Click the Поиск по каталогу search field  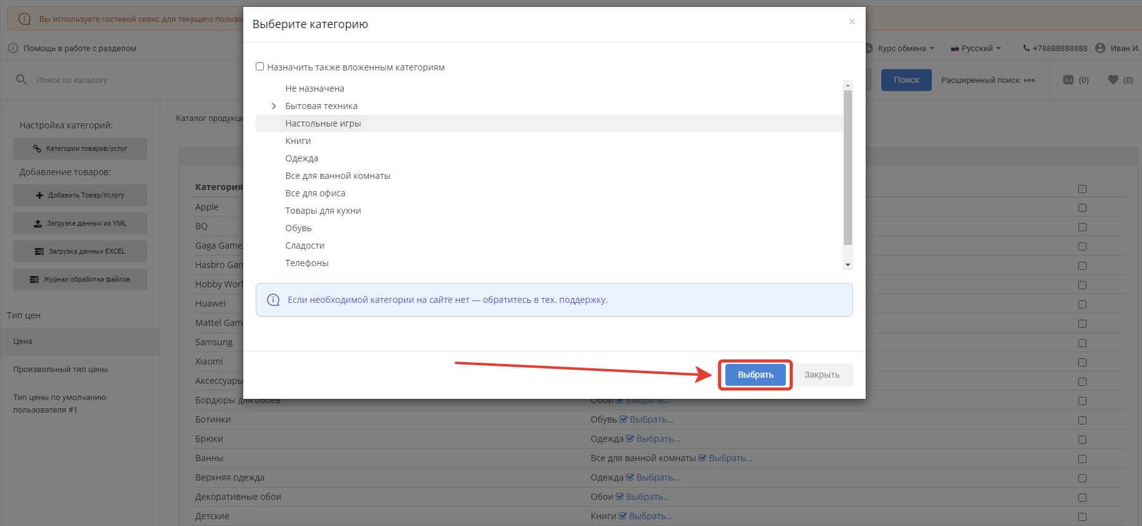pos(125,80)
